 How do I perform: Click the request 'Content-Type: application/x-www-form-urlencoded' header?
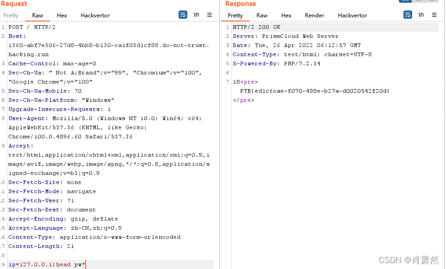94,237
